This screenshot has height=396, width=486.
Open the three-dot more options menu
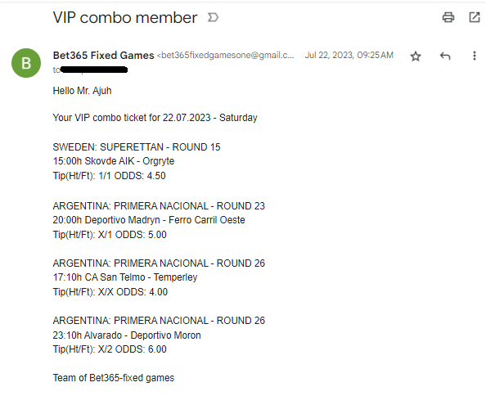click(475, 56)
